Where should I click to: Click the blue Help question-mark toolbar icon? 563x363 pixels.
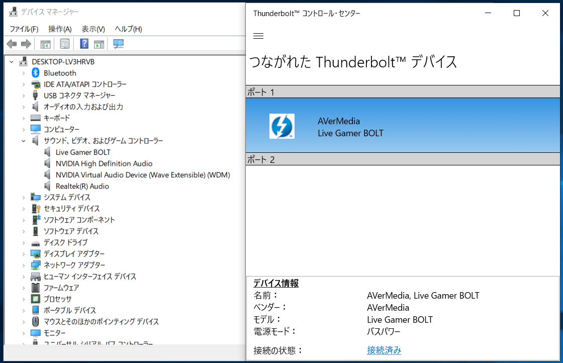coord(84,44)
